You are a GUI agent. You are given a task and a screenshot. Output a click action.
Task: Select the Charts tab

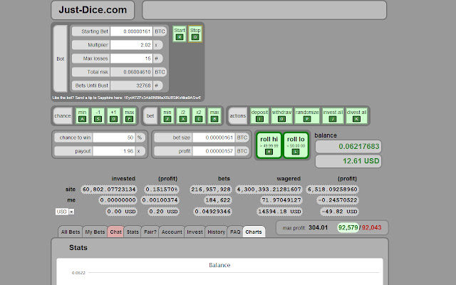pos(254,232)
